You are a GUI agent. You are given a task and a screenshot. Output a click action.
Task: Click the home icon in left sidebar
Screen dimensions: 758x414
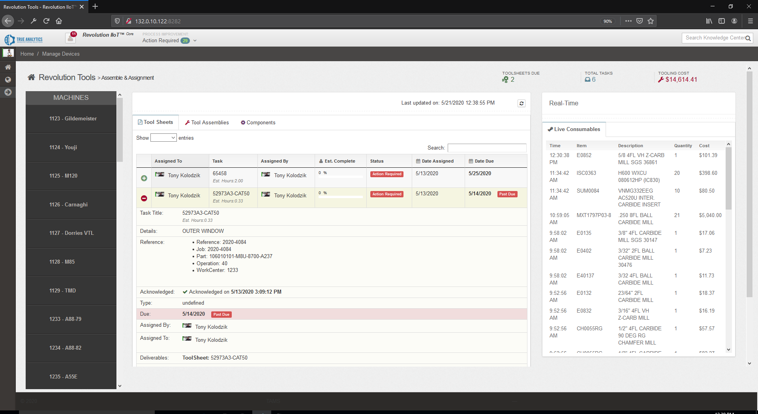[x=8, y=67]
